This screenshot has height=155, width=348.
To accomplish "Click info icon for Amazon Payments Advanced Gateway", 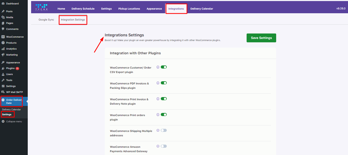I will click(158, 146).
